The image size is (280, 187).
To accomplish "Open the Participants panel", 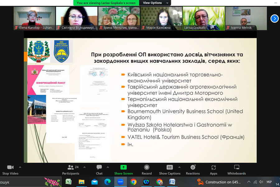I will [x=71, y=168].
